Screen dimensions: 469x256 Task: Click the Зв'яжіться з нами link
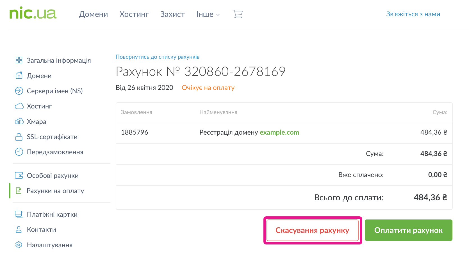click(413, 14)
